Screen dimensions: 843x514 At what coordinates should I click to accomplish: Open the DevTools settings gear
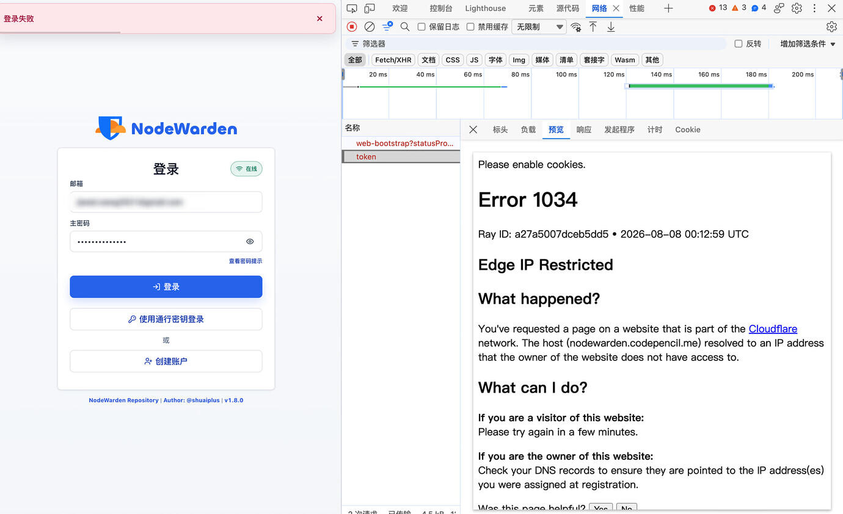click(797, 9)
